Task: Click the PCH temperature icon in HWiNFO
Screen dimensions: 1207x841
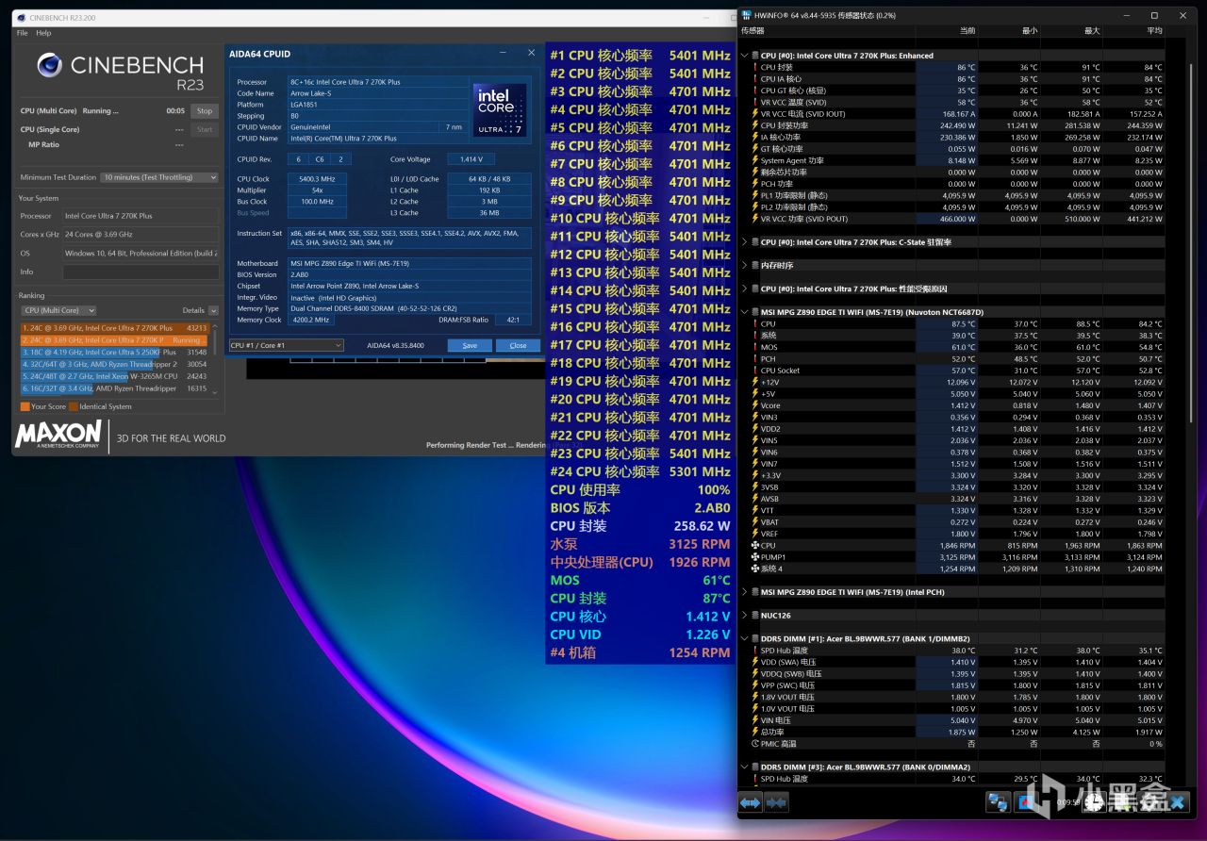Action: point(754,359)
